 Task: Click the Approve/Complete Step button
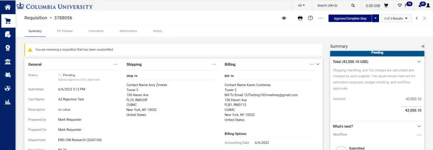[x=350, y=18]
